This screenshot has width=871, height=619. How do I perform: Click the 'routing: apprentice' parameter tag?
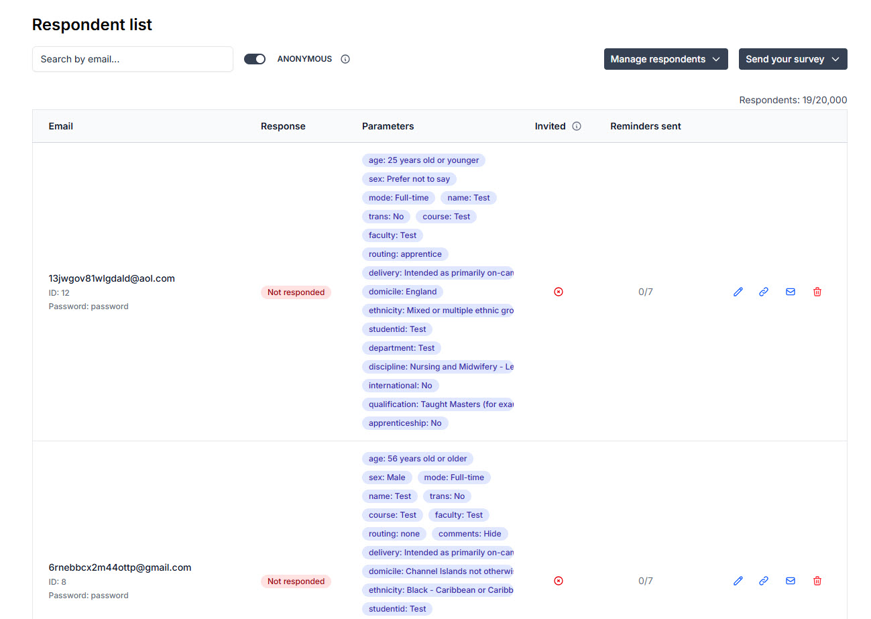[x=405, y=254]
